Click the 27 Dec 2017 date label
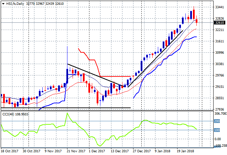 pyautogui.click(x=142, y=151)
